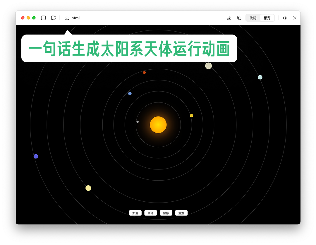The width and height of the screenshot is (316, 245).
Task: Enable faster playback with 加速
Action: click(x=135, y=213)
